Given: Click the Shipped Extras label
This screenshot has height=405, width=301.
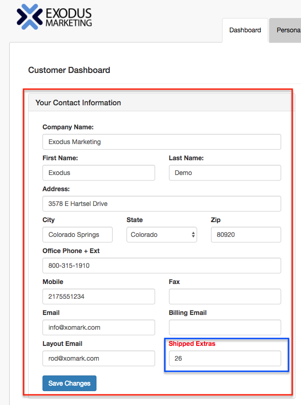Looking at the screenshot, I should click(192, 344).
